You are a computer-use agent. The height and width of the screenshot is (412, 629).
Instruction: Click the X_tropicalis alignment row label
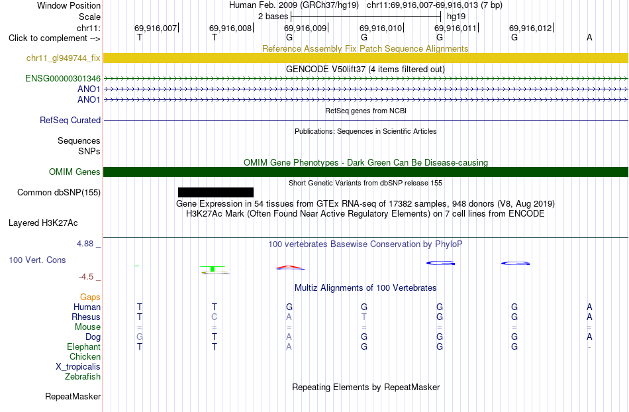(78, 367)
